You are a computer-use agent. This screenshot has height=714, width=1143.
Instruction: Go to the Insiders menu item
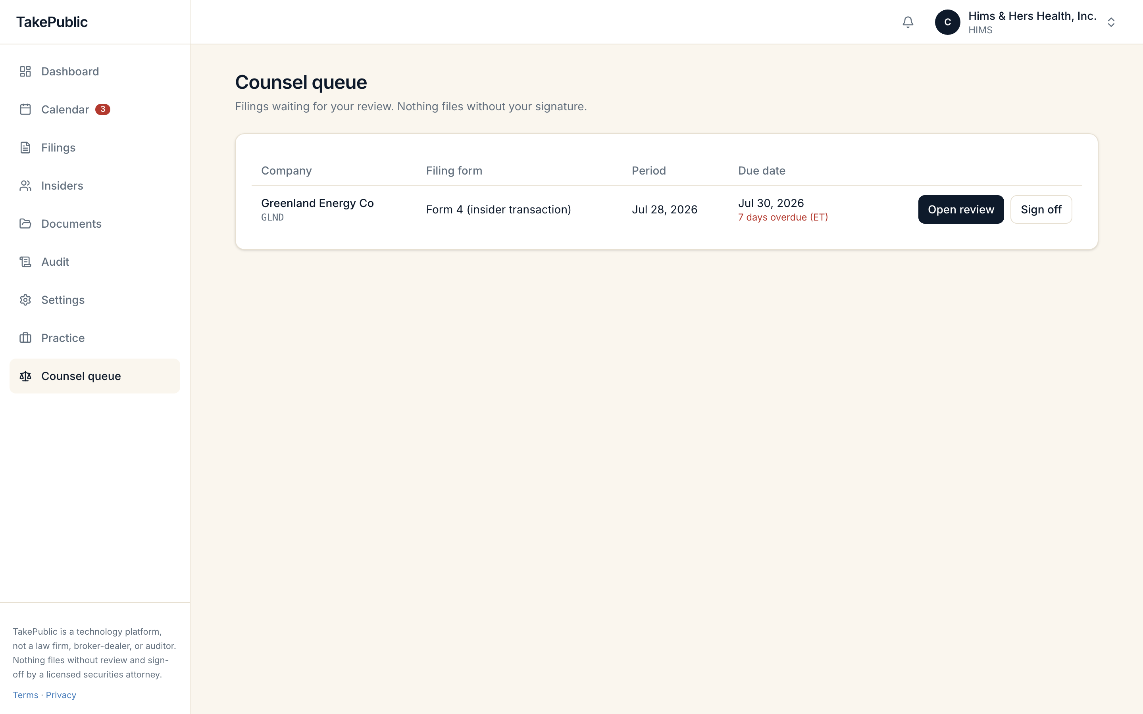point(95,186)
